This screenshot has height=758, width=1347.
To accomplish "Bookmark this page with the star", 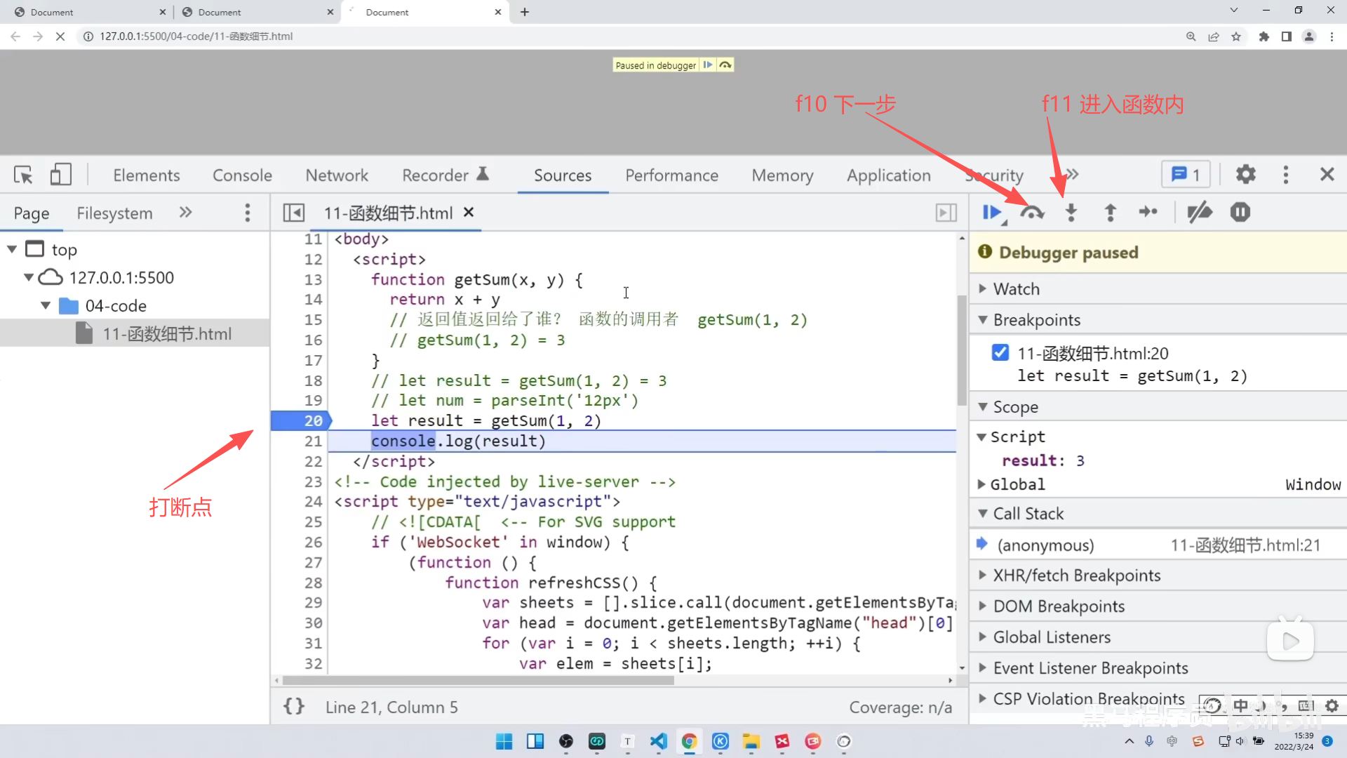I will click(x=1236, y=36).
